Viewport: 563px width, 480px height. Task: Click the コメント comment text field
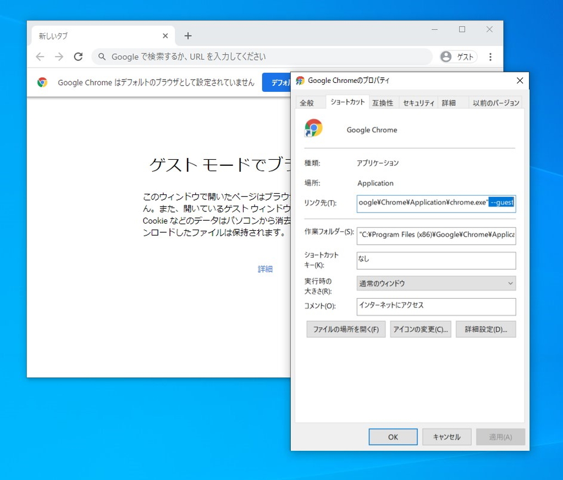click(436, 306)
